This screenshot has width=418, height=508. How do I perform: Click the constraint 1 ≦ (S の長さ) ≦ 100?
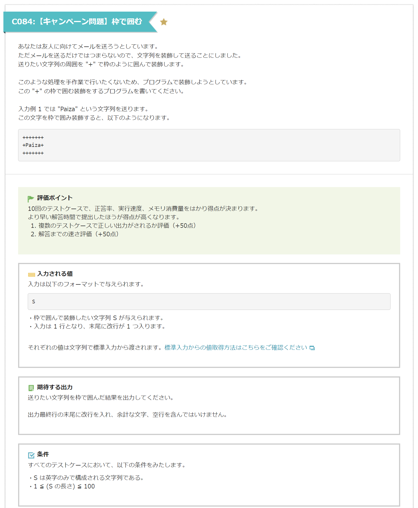point(64,486)
